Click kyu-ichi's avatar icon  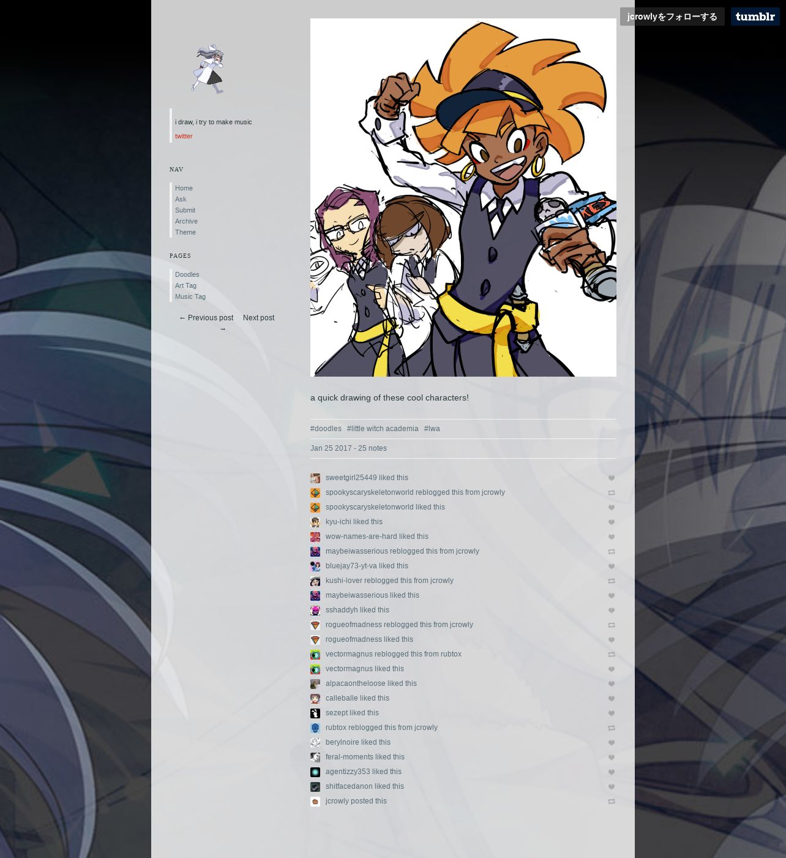pyautogui.click(x=315, y=522)
